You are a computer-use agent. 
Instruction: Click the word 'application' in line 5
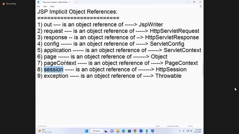(x=58, y=50)
